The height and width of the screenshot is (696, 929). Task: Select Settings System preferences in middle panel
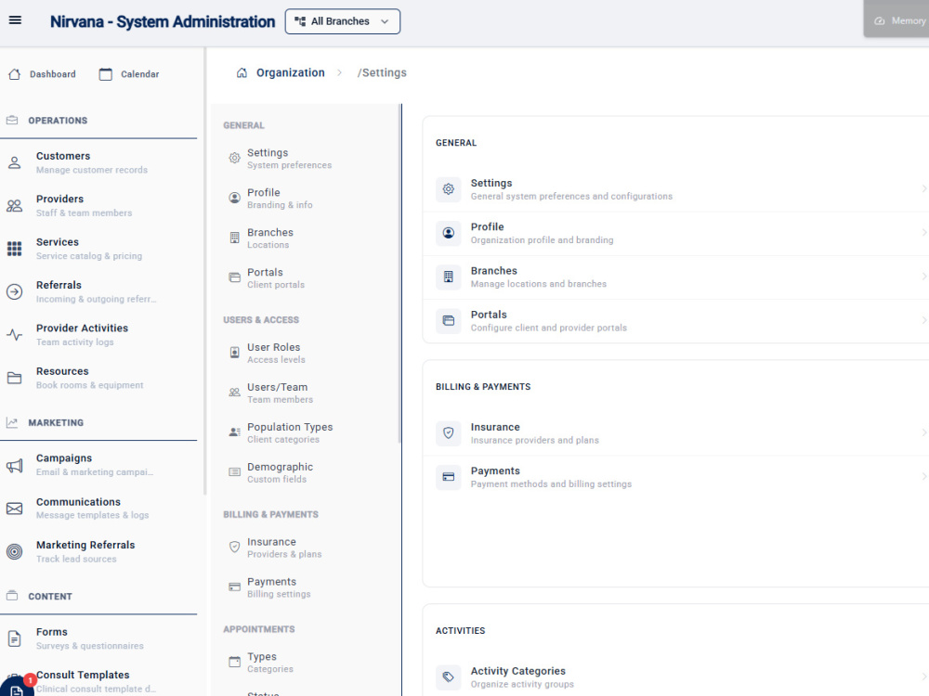[x=306, y=159]
